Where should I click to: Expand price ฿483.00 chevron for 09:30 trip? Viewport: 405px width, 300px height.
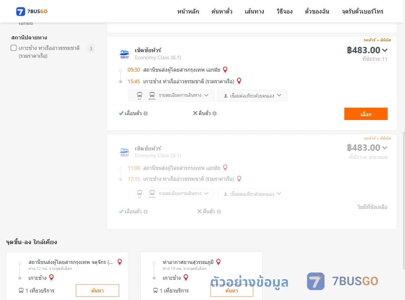coord(385,50)
